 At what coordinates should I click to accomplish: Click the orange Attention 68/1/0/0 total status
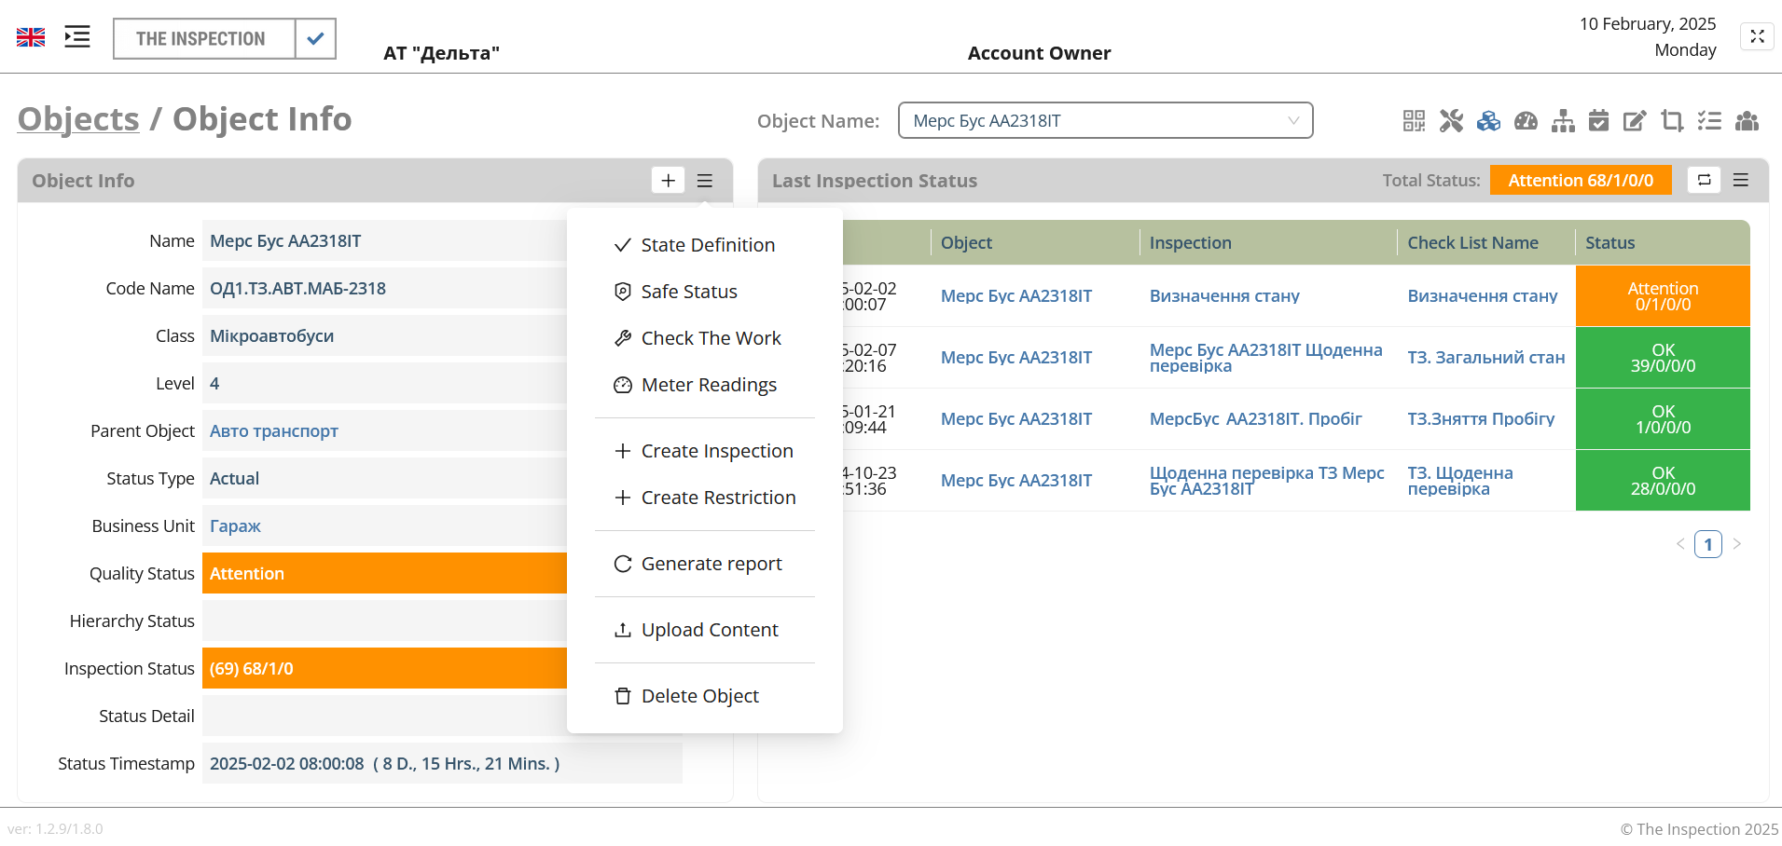tap(1580, 180)
